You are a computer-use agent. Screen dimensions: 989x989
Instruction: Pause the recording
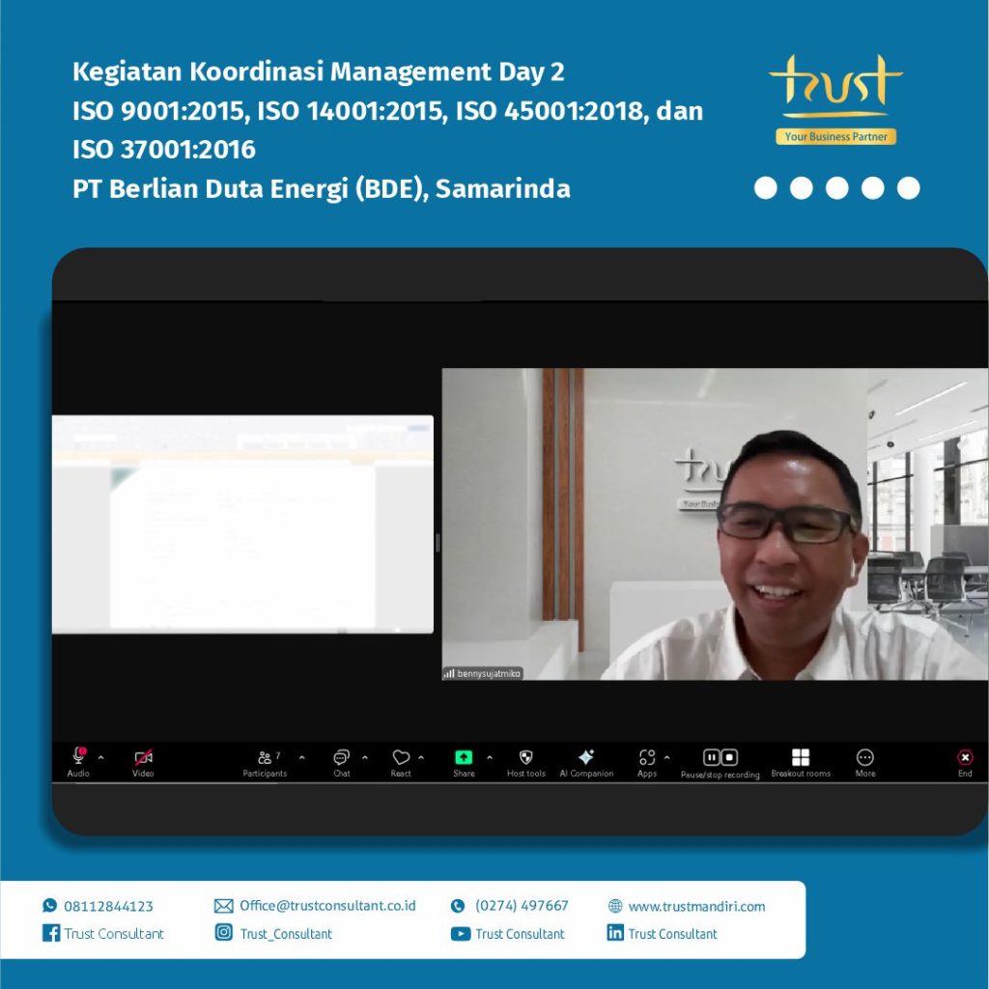(x=712, y=758)
